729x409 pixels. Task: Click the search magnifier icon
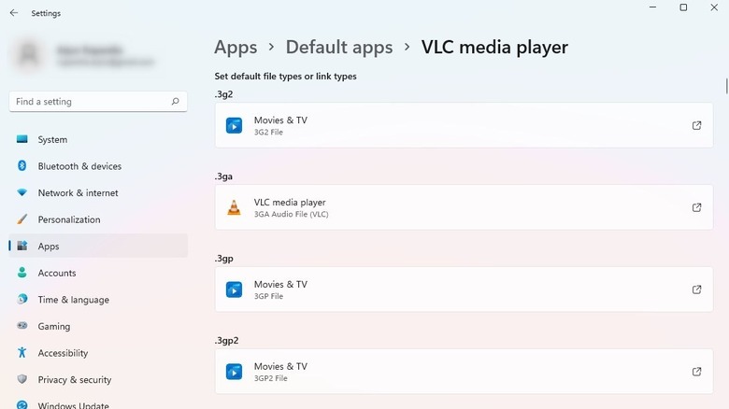(x=175, y=102)
